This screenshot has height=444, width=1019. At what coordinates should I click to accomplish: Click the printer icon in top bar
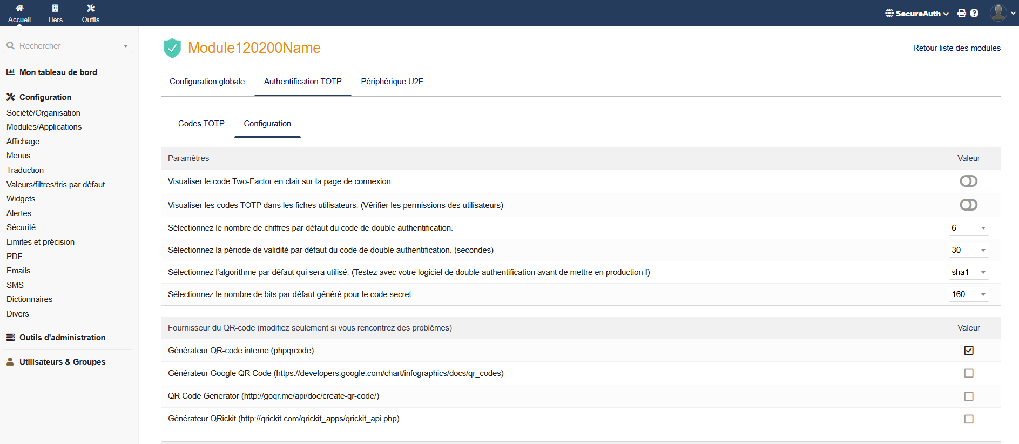coord(962,13)
